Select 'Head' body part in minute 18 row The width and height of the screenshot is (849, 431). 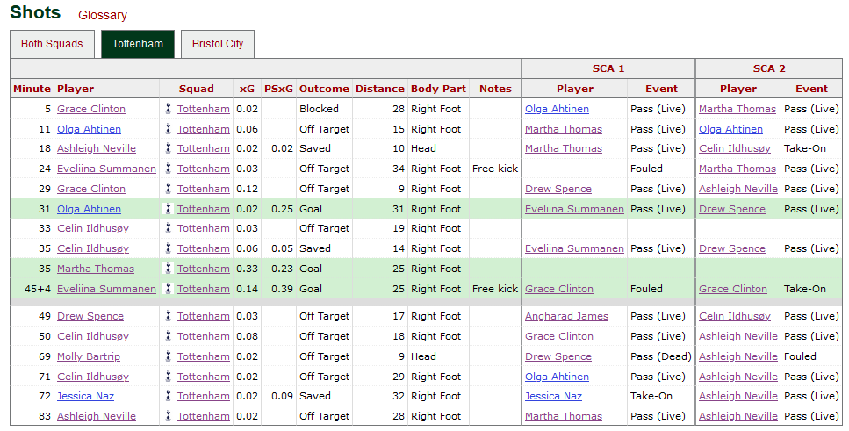tap(423, 148)
